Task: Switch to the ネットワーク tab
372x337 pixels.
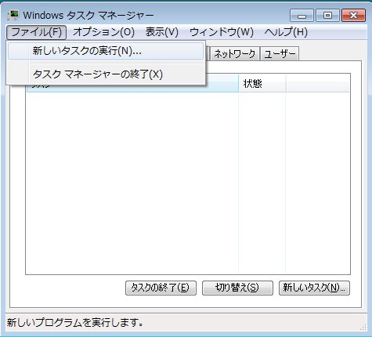Action: tap(235, 54)
